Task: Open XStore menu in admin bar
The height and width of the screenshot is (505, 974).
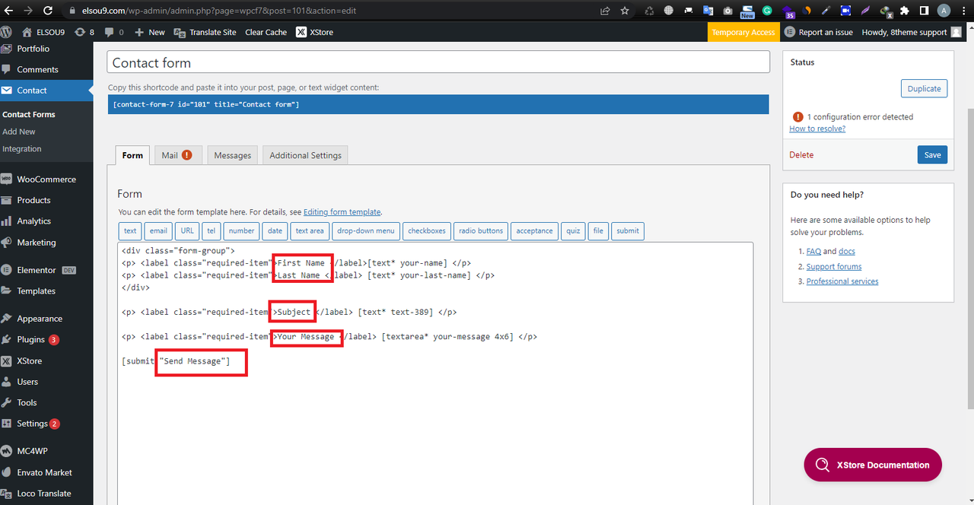Action: point(315,32)
